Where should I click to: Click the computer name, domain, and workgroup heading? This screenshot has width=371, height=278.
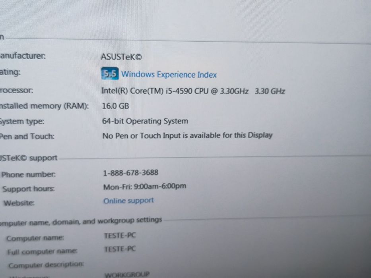tap(81, 222)
